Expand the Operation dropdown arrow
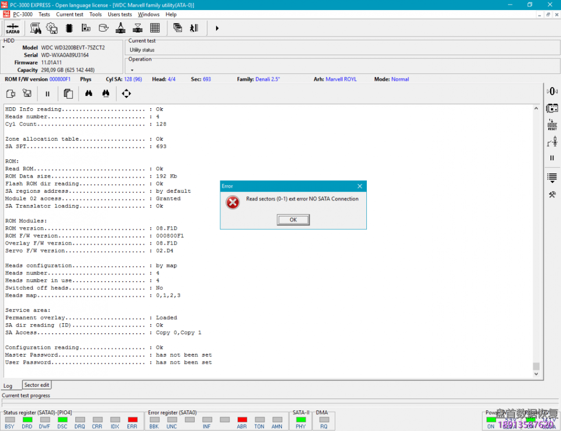The image size is (561, 431). click(132, 70)
